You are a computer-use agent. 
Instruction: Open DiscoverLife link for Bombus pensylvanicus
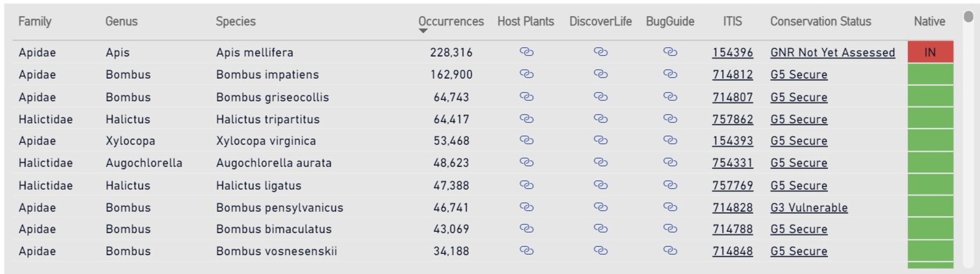coord(600,207)
